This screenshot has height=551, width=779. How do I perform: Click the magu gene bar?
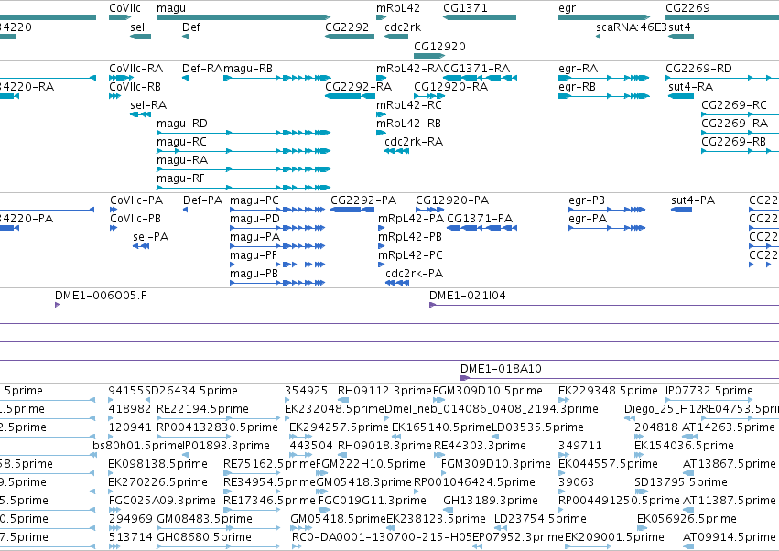point(243,17)
